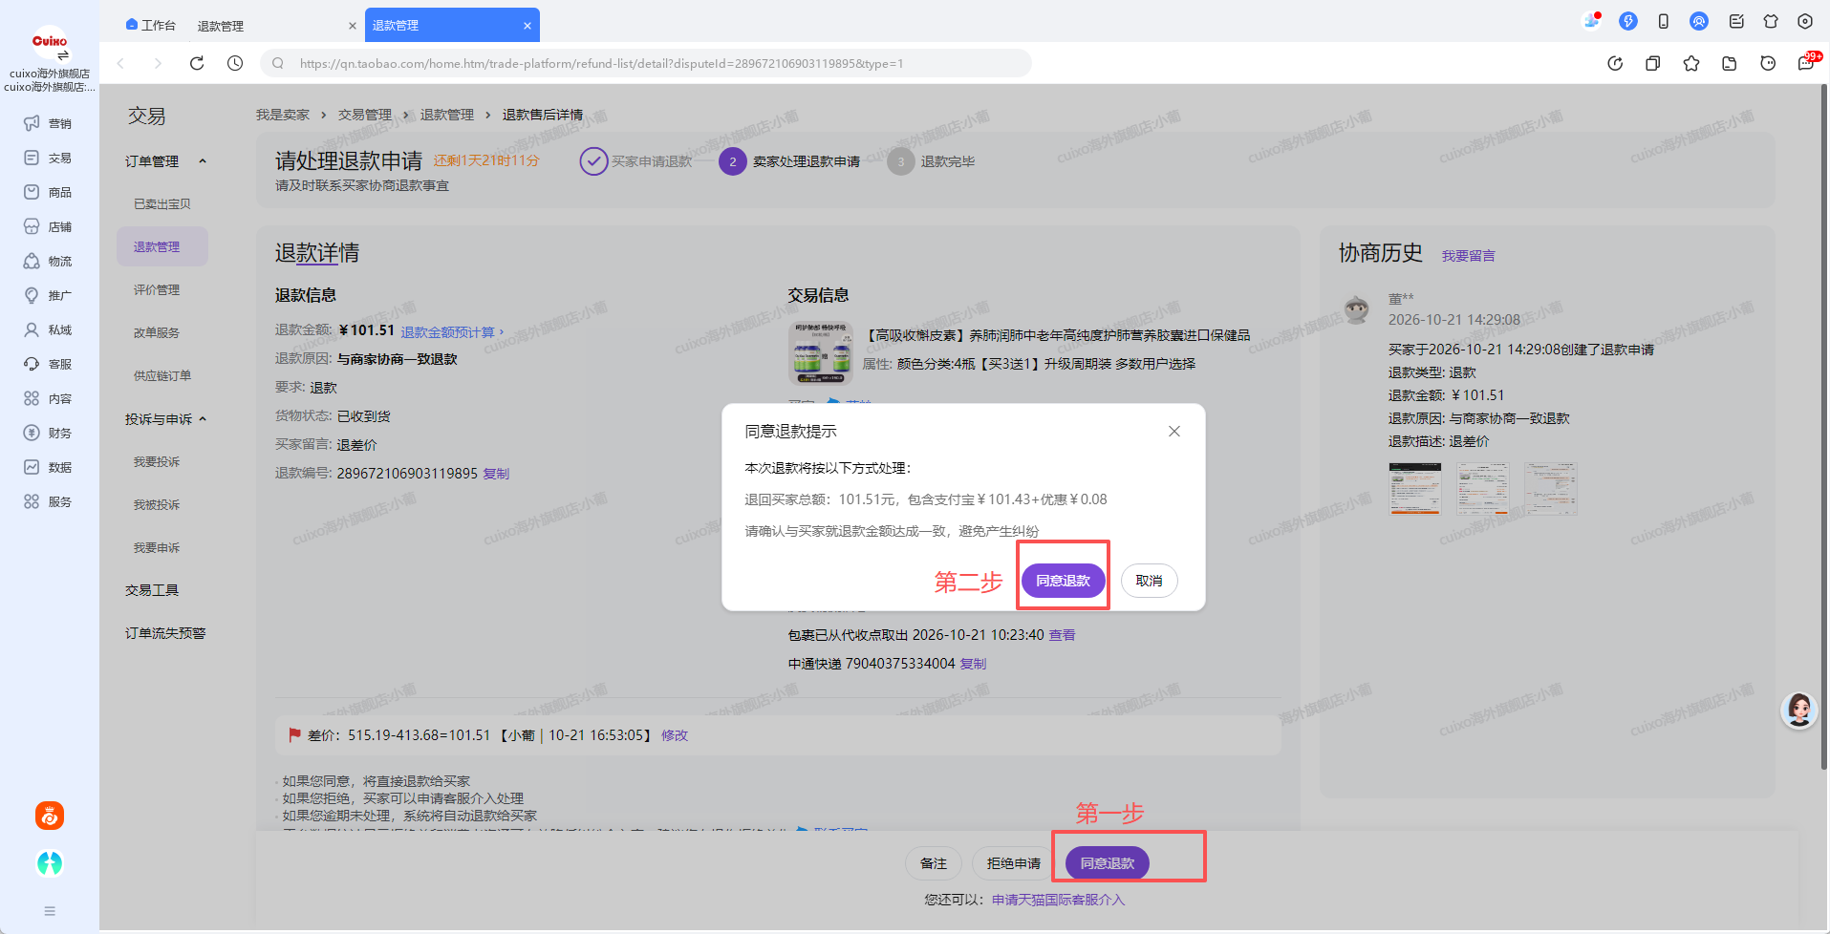Screen dimensions: 1830x934
Task: Click 退款金额预计算 link
Action: [451, 332]
